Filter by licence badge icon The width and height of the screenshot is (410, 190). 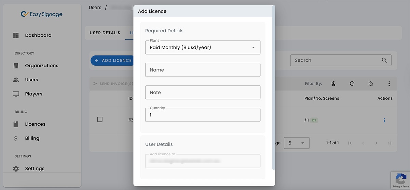pos(333,83)
